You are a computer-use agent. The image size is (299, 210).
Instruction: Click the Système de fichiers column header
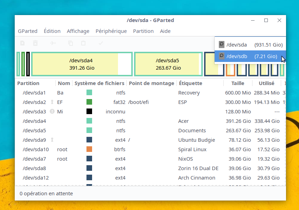(99, 83)
